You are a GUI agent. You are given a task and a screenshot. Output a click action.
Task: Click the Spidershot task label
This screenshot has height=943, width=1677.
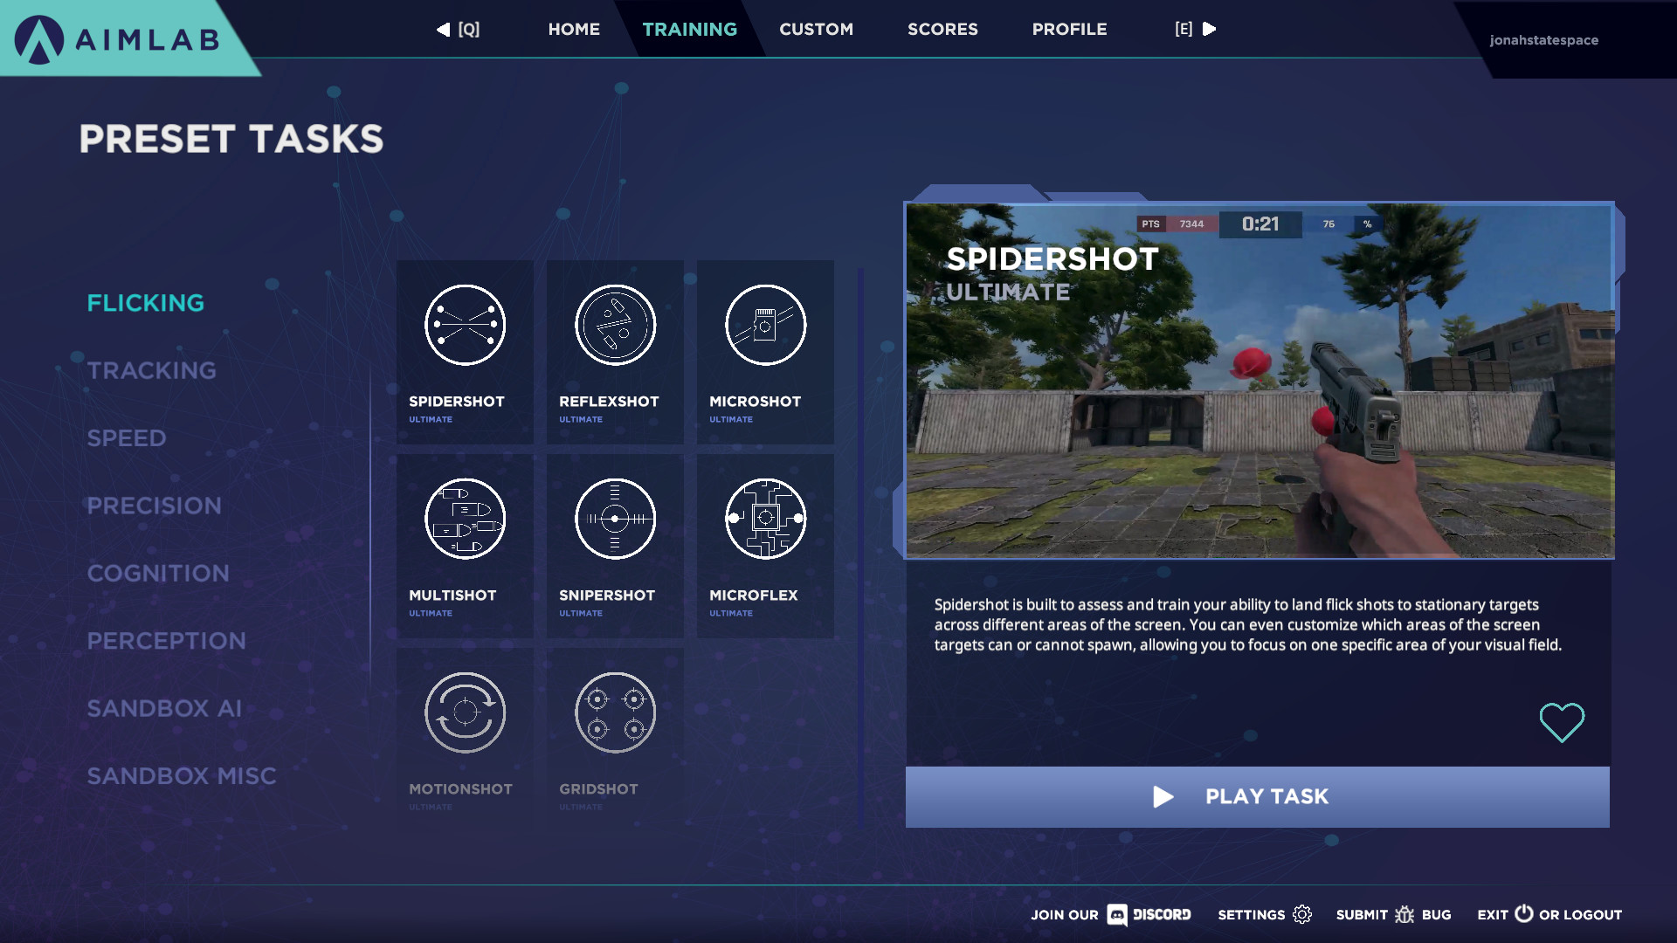coord(457,402)
